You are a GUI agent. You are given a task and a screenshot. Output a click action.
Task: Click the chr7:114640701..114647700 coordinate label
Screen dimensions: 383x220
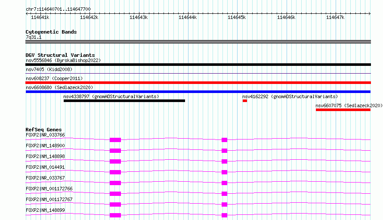coord(58,9)
